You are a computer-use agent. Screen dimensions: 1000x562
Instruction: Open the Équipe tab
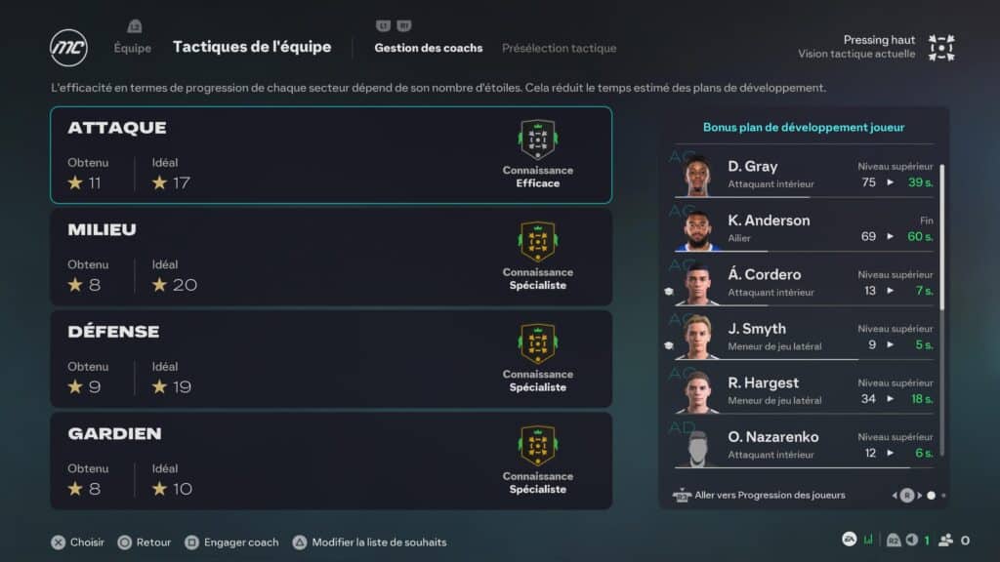point(133,48)
